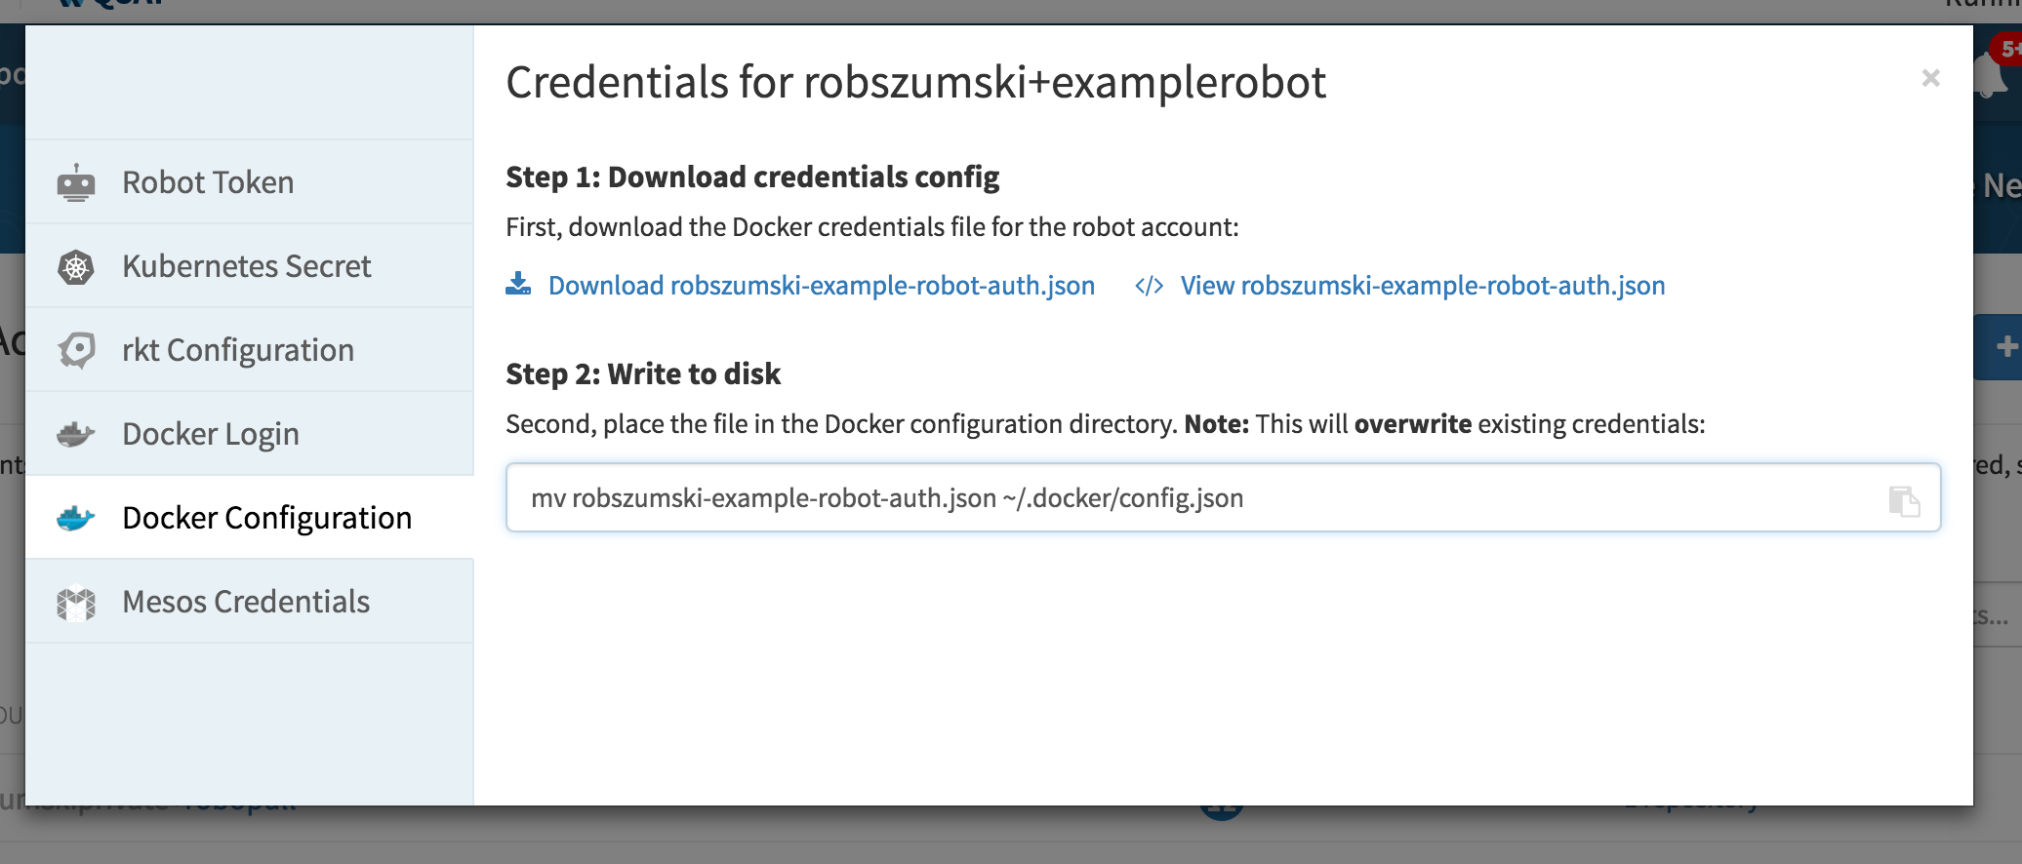Go to the Docker Login tab

tap(211, 434)
